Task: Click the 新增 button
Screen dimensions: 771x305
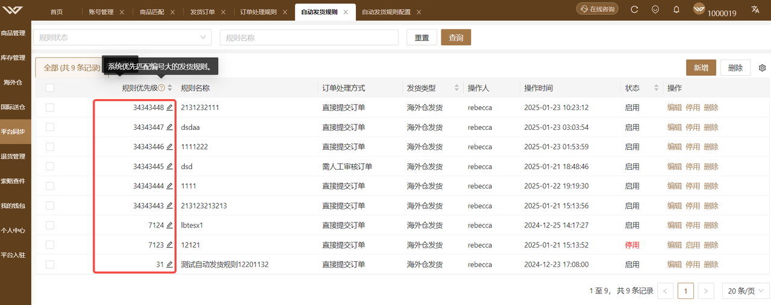Action: tap(701, 67)
